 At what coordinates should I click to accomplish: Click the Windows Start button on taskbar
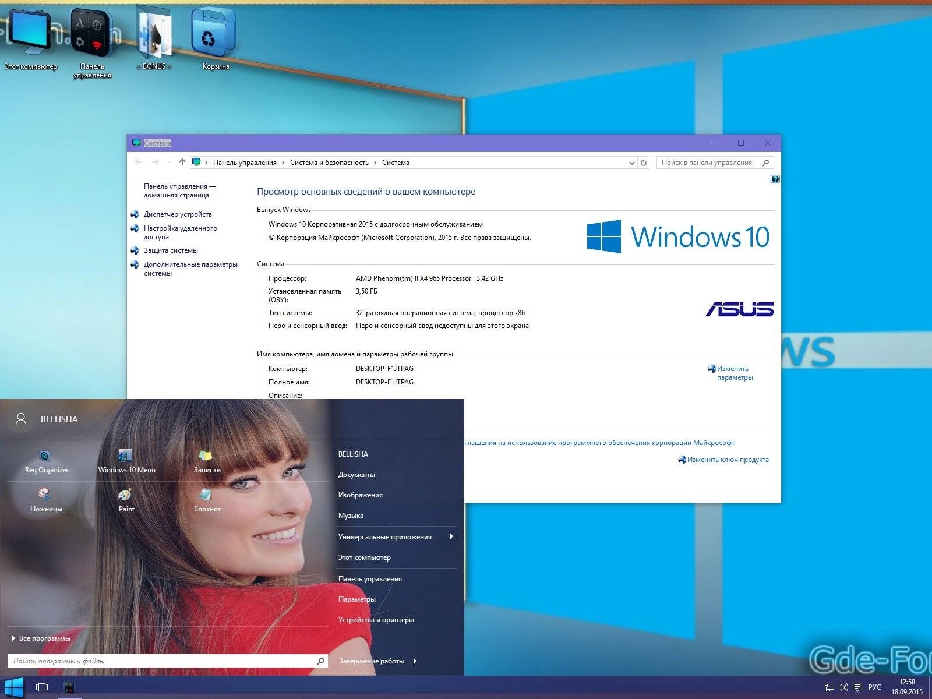tap(13, 687)
